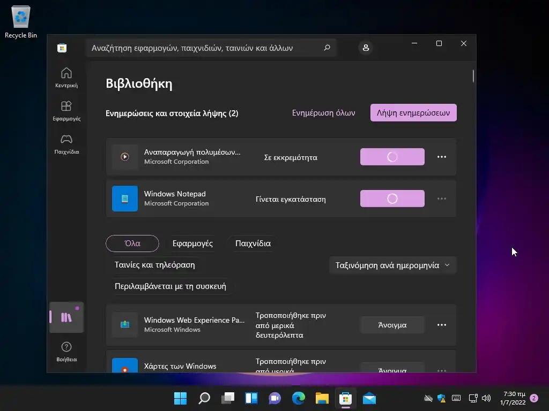Open Chat app on taskbar
Screen dimensions: 549x411
pyautogui.click(x=275, y=398)
